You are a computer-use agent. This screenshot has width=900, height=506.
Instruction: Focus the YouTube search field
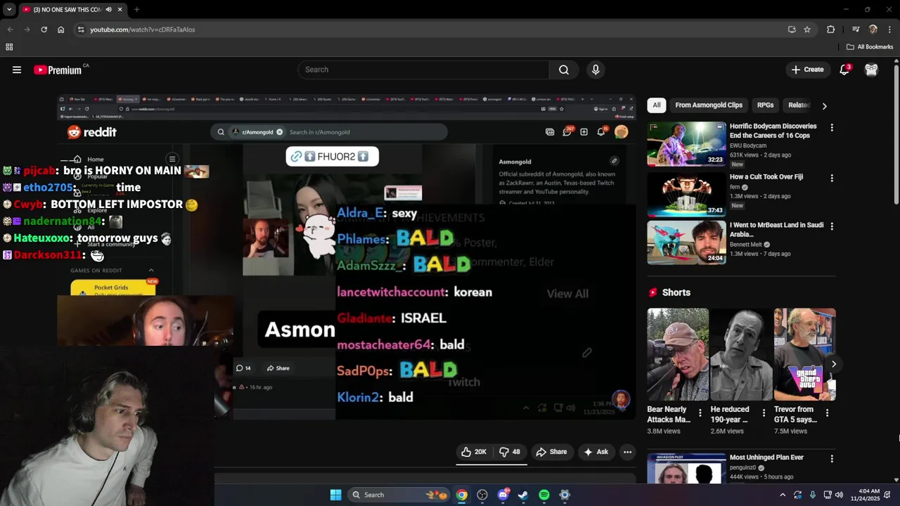point(423,70)
